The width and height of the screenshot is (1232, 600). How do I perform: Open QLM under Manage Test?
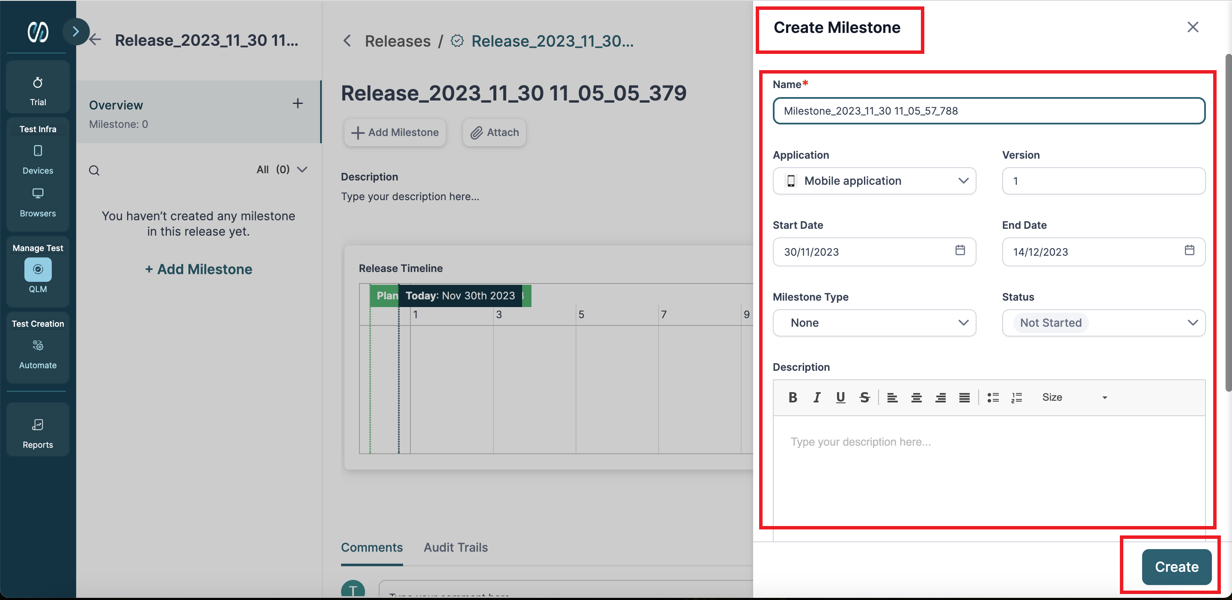click(38, 276)
